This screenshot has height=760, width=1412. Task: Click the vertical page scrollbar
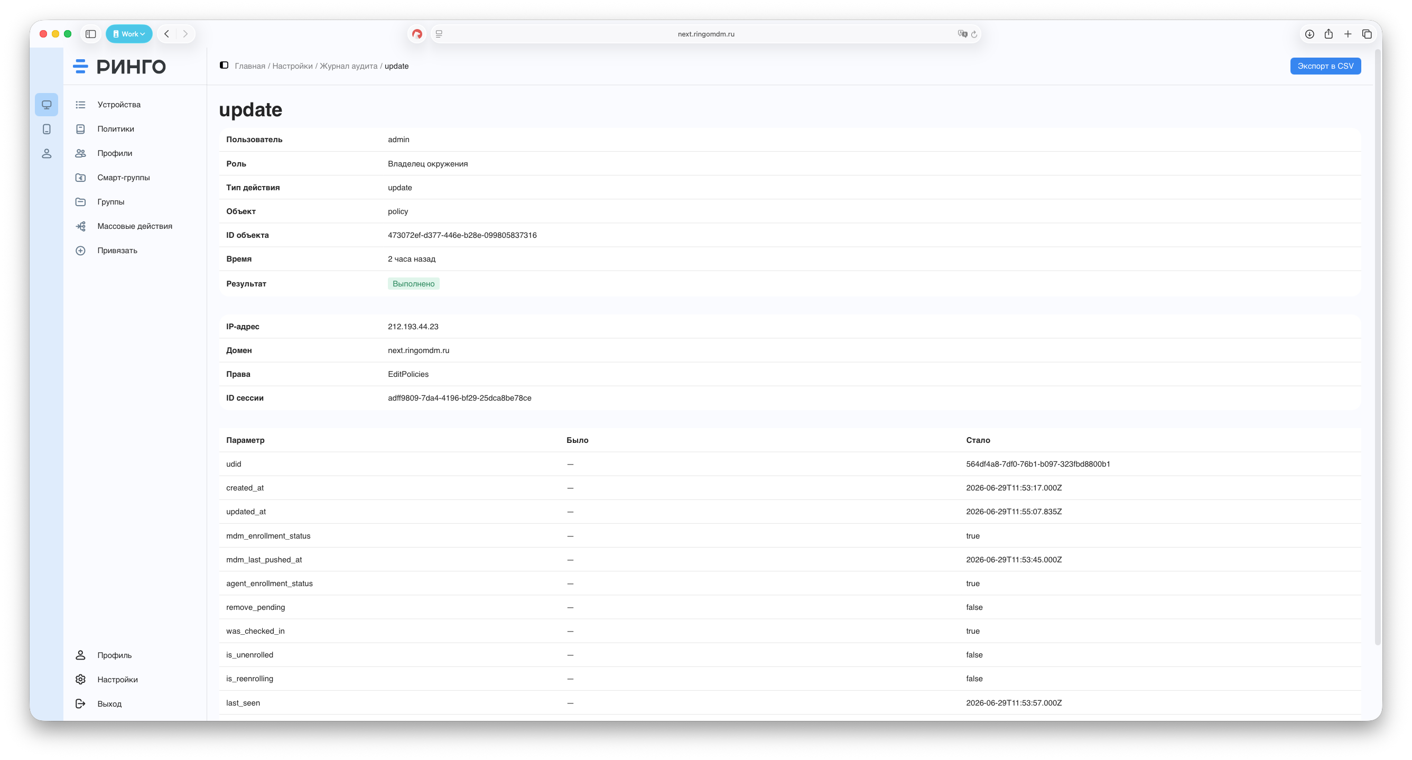click(1378, 347)
